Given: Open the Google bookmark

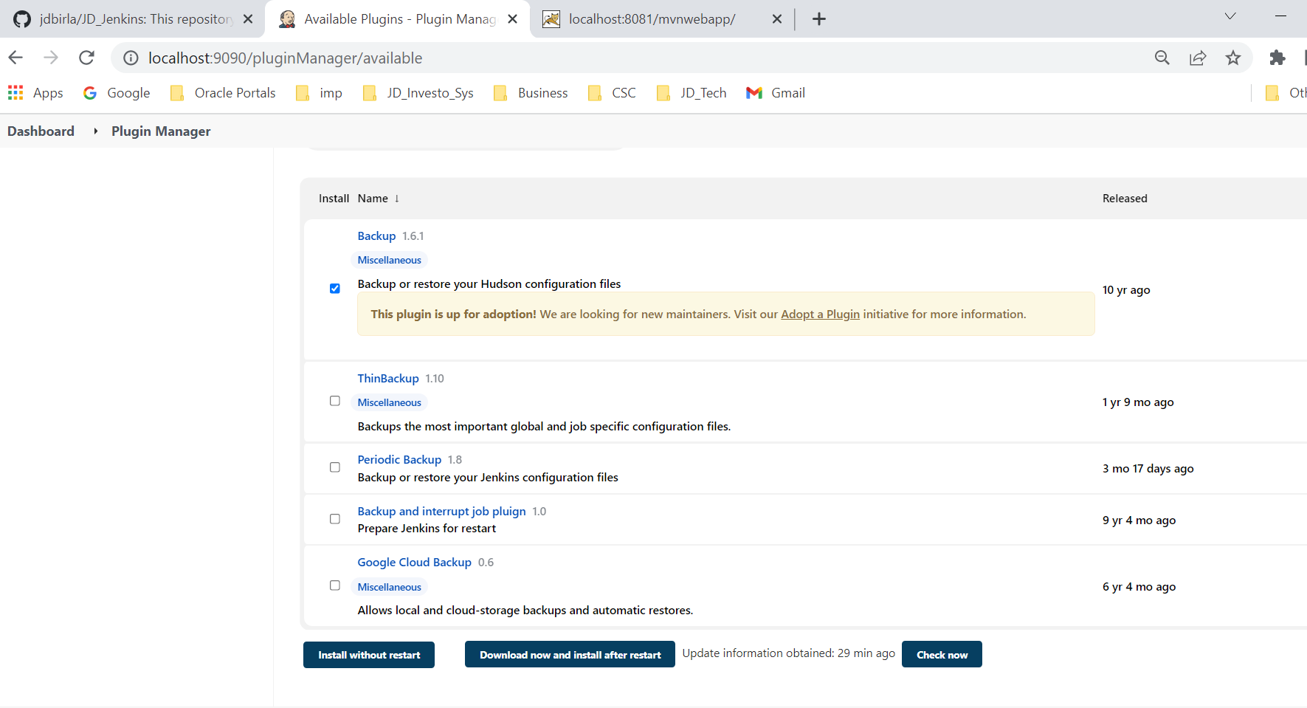Looking at the screenshot, I should pyautogui.click(x=117, y=93).
